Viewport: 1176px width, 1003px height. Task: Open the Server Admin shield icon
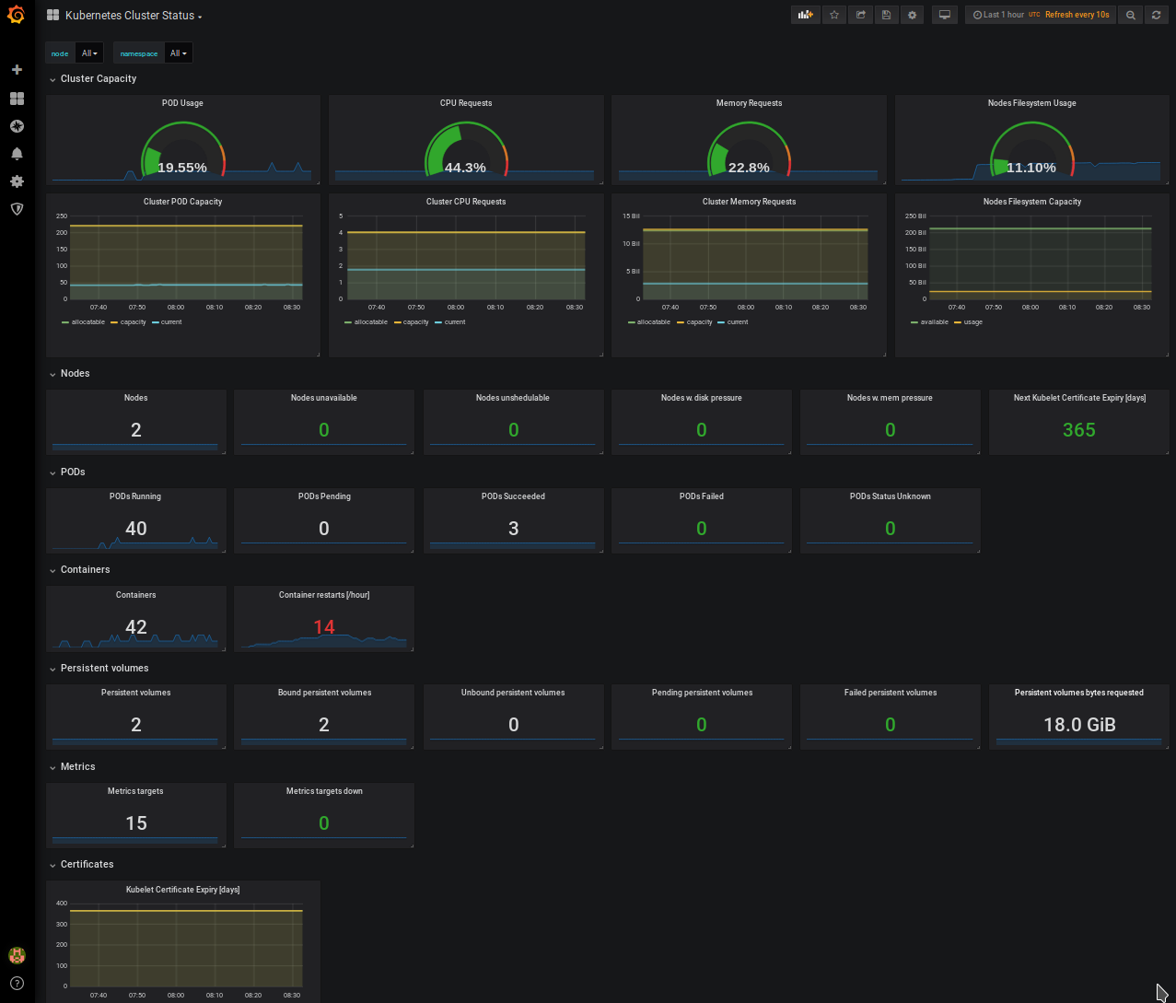pyautogui.click(x=17, y=209)
